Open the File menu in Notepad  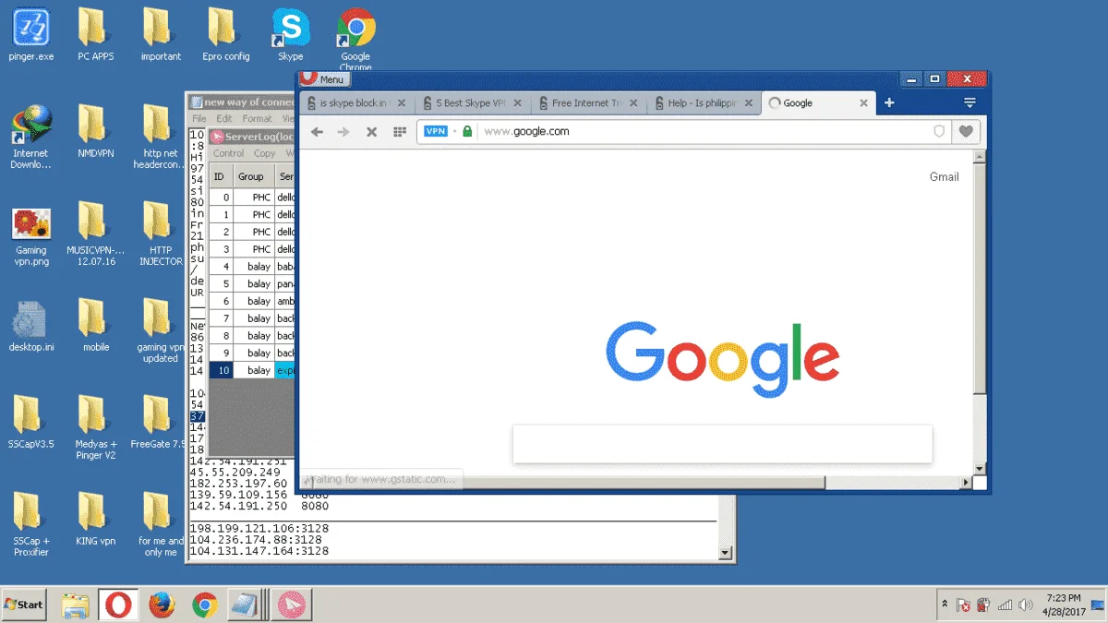(x=199, y=118)
